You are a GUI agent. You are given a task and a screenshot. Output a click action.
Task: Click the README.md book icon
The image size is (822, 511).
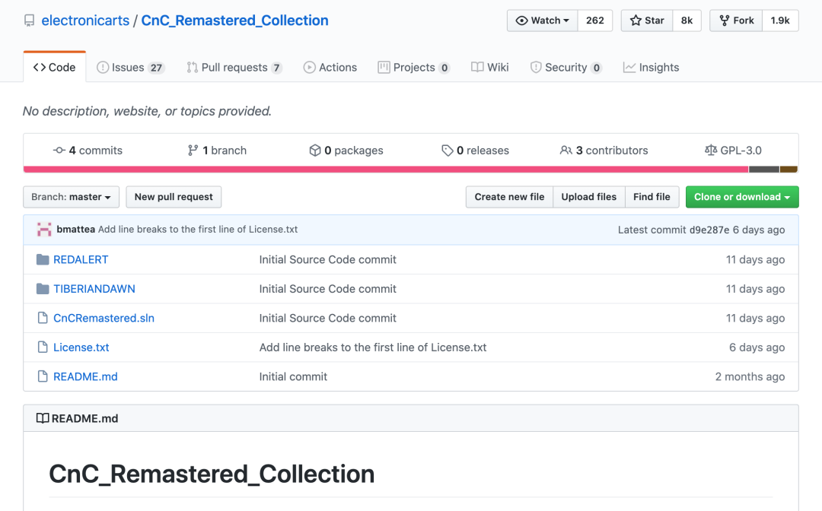click(x=43, y=418)
